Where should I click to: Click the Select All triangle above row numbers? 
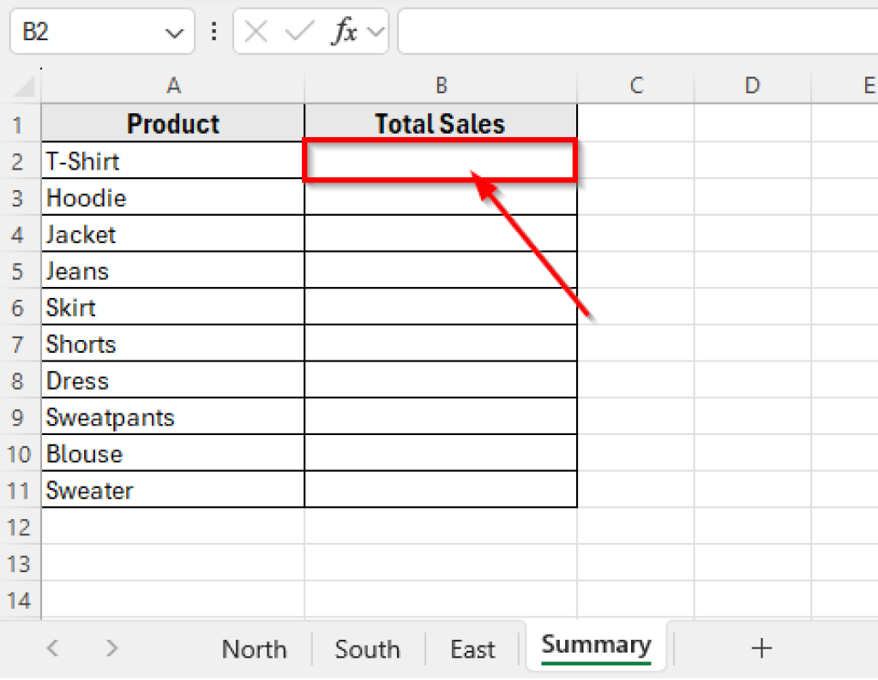(26, 86)
